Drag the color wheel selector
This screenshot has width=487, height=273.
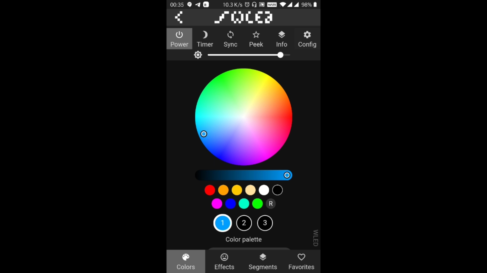pyautogui.click(x=204, y=134)
